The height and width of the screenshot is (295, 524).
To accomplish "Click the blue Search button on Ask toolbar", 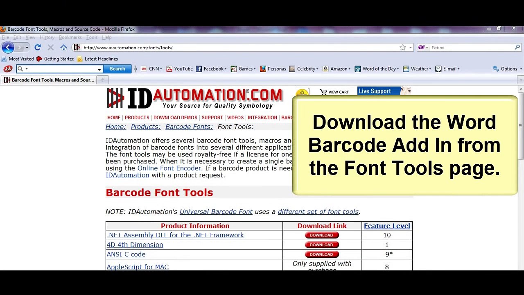I will point(117,69).
